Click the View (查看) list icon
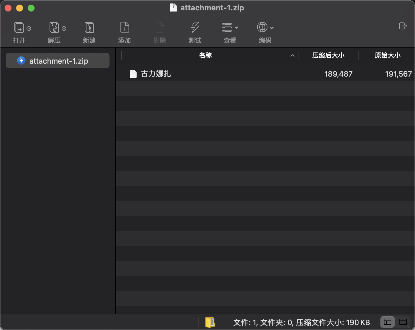The image size is (415, 330). coord(227,28)
